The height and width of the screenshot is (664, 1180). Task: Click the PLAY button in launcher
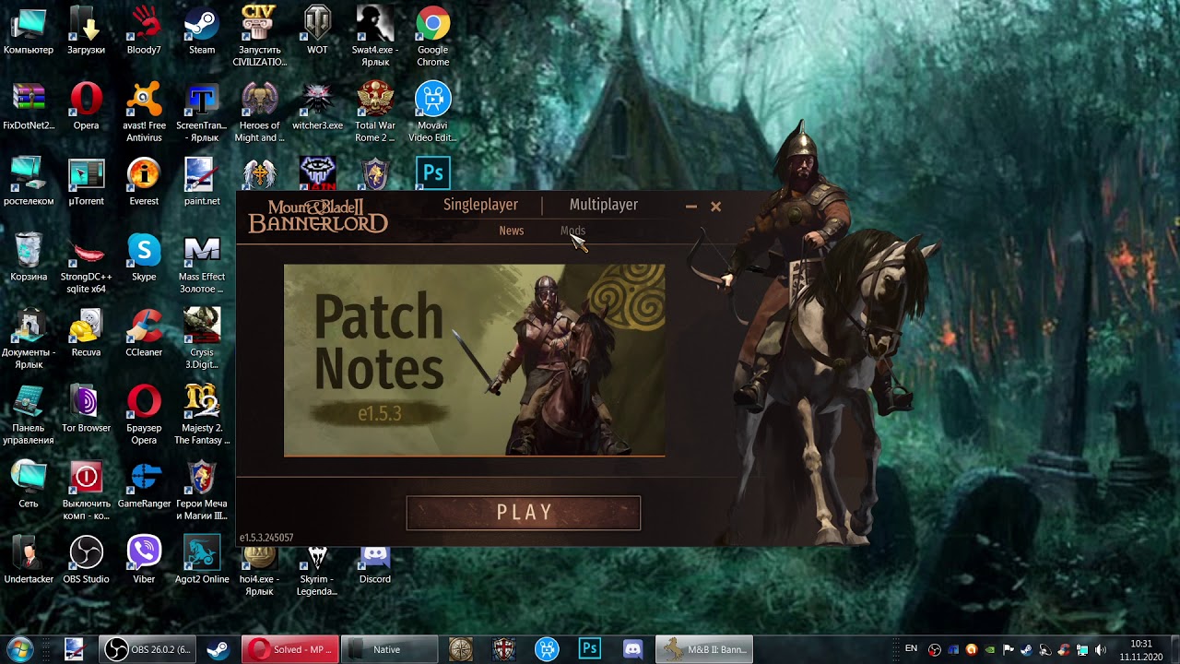pyautogui.click(x=523, y=513)
